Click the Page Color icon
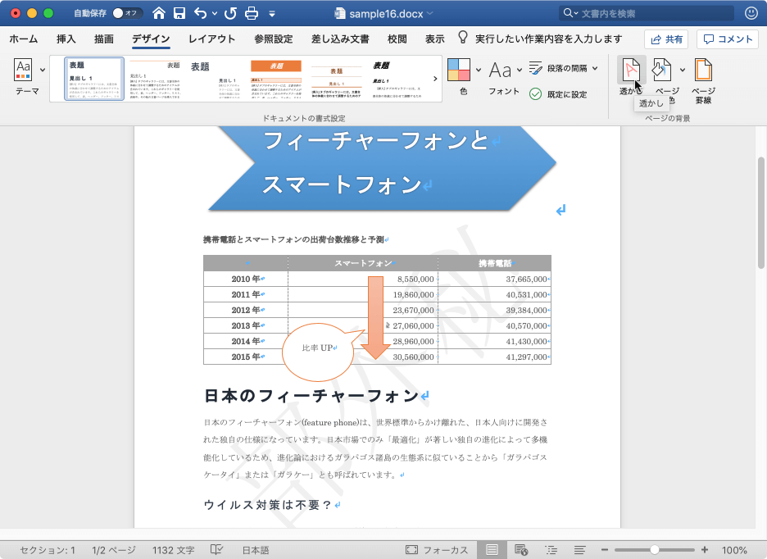Screen dimensions: 767x559 (662, 70)
